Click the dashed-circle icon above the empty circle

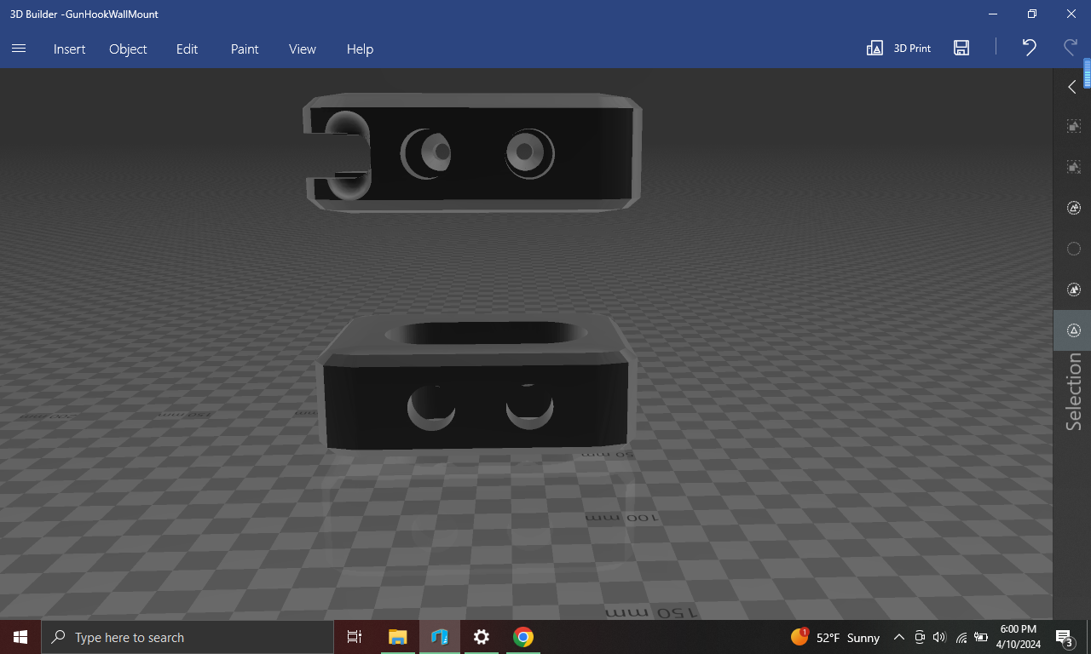1073,208
